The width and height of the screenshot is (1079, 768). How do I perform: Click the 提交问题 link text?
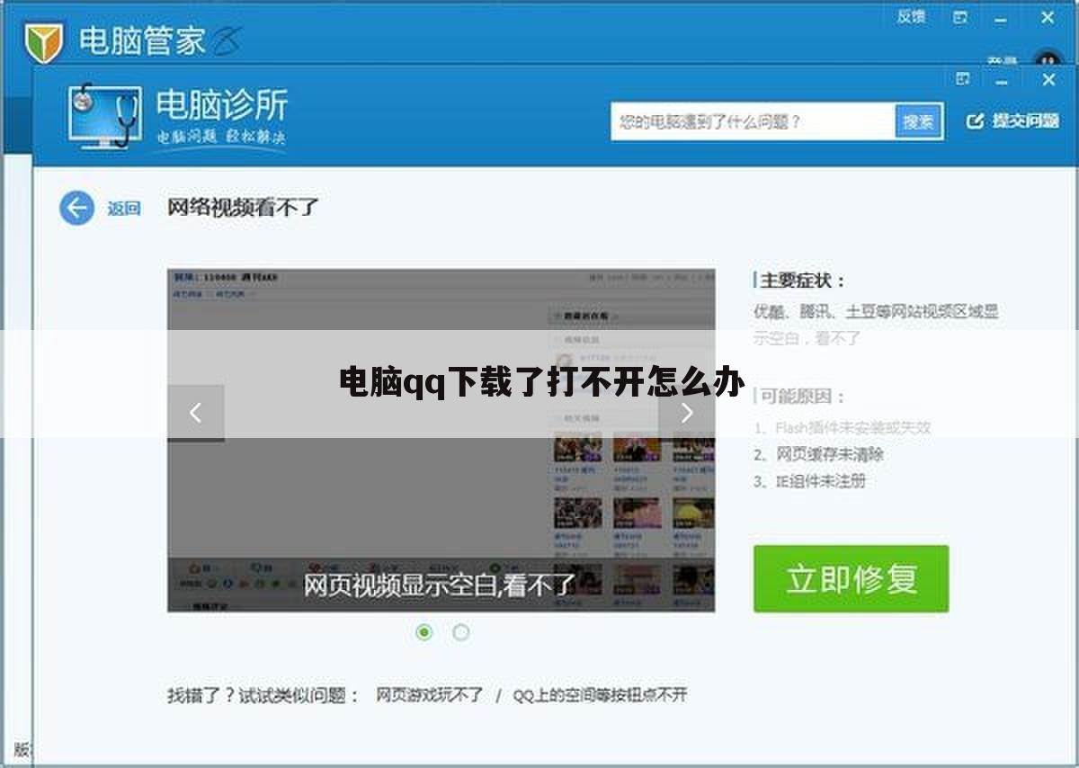tap(1025, 121)
